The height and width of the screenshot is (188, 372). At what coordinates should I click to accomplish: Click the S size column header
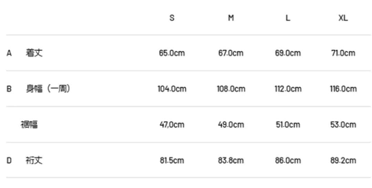172,18
